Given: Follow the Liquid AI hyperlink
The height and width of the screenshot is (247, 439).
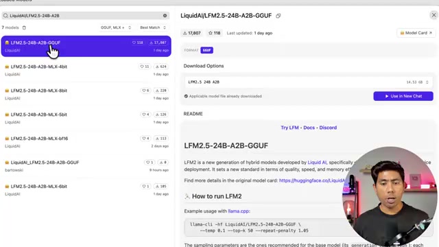Looking at the screenshot, I should pyautogui.click(x=317, y=163).
